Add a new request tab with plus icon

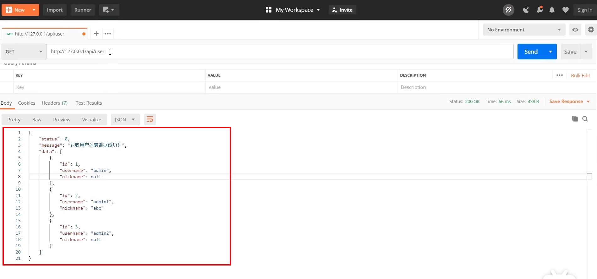click(x=96, y=33)
